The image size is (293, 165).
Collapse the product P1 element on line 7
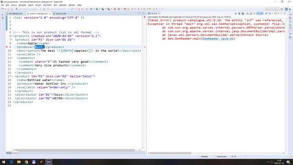[12, 40]
